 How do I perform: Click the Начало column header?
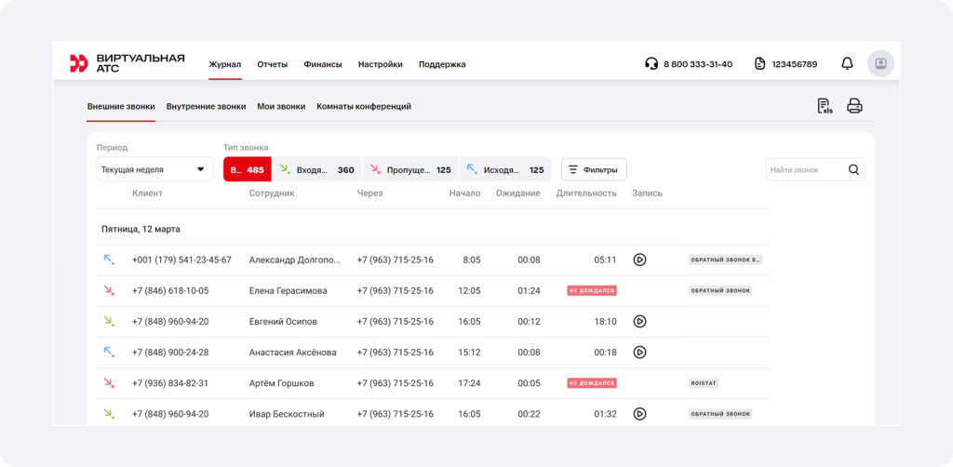[x=465, y=193]
